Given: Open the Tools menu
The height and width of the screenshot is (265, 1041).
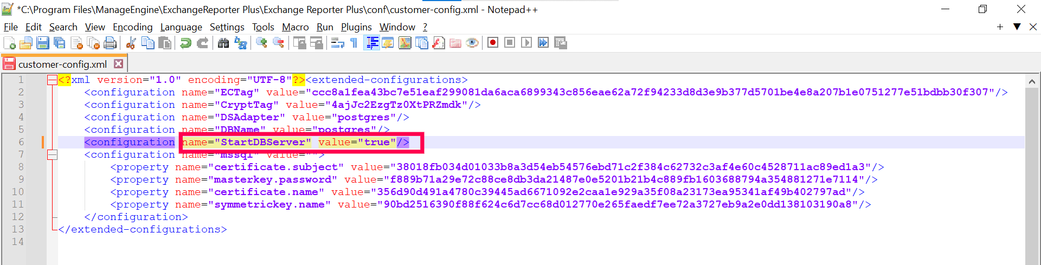Looking at the screenshot, I should click(263, 27).
